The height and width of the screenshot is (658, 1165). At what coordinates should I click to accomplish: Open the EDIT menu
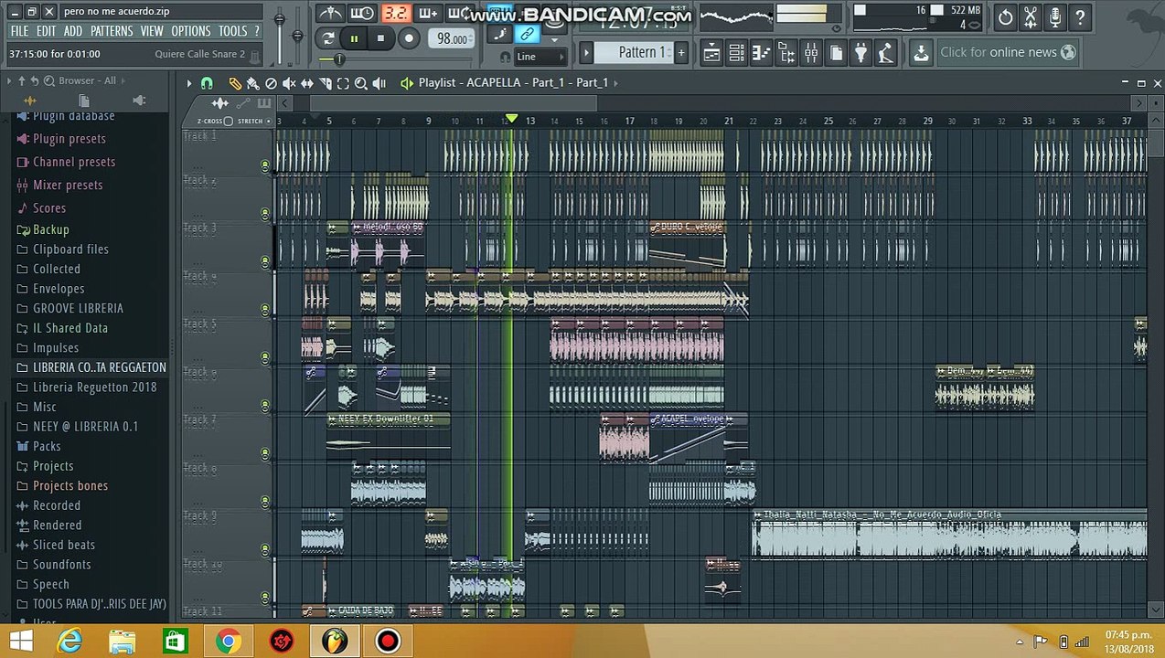click(x=47, y=31)
